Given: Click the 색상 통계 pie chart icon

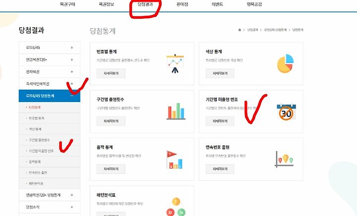Looking at the screenshot, I should 285,63.
